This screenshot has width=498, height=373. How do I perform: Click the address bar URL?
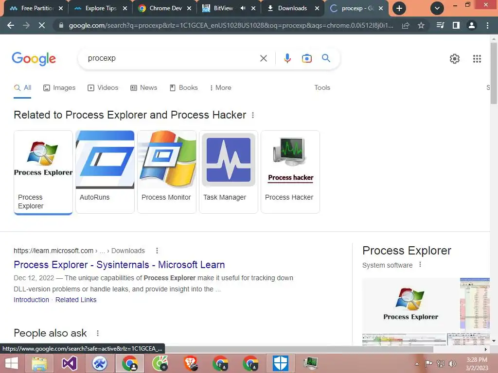[231, 25]
